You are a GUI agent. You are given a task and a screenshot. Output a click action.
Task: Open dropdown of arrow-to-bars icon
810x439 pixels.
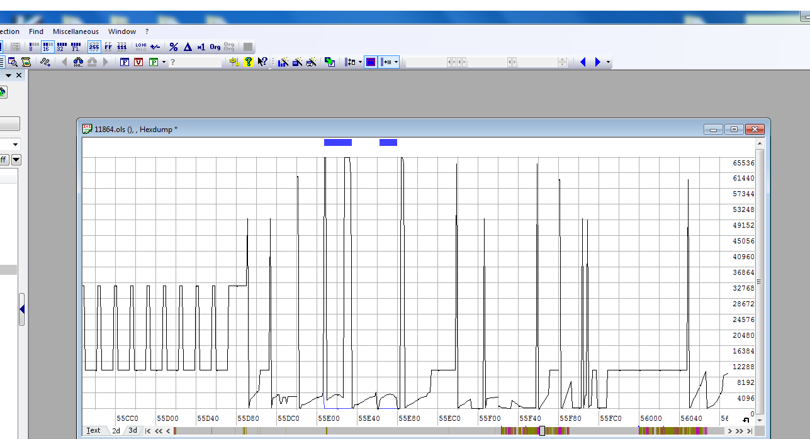pyautogui.click(x=397, y=62)
